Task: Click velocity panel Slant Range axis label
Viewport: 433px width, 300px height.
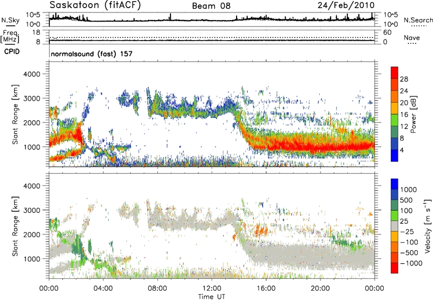Action: [15, 226]
